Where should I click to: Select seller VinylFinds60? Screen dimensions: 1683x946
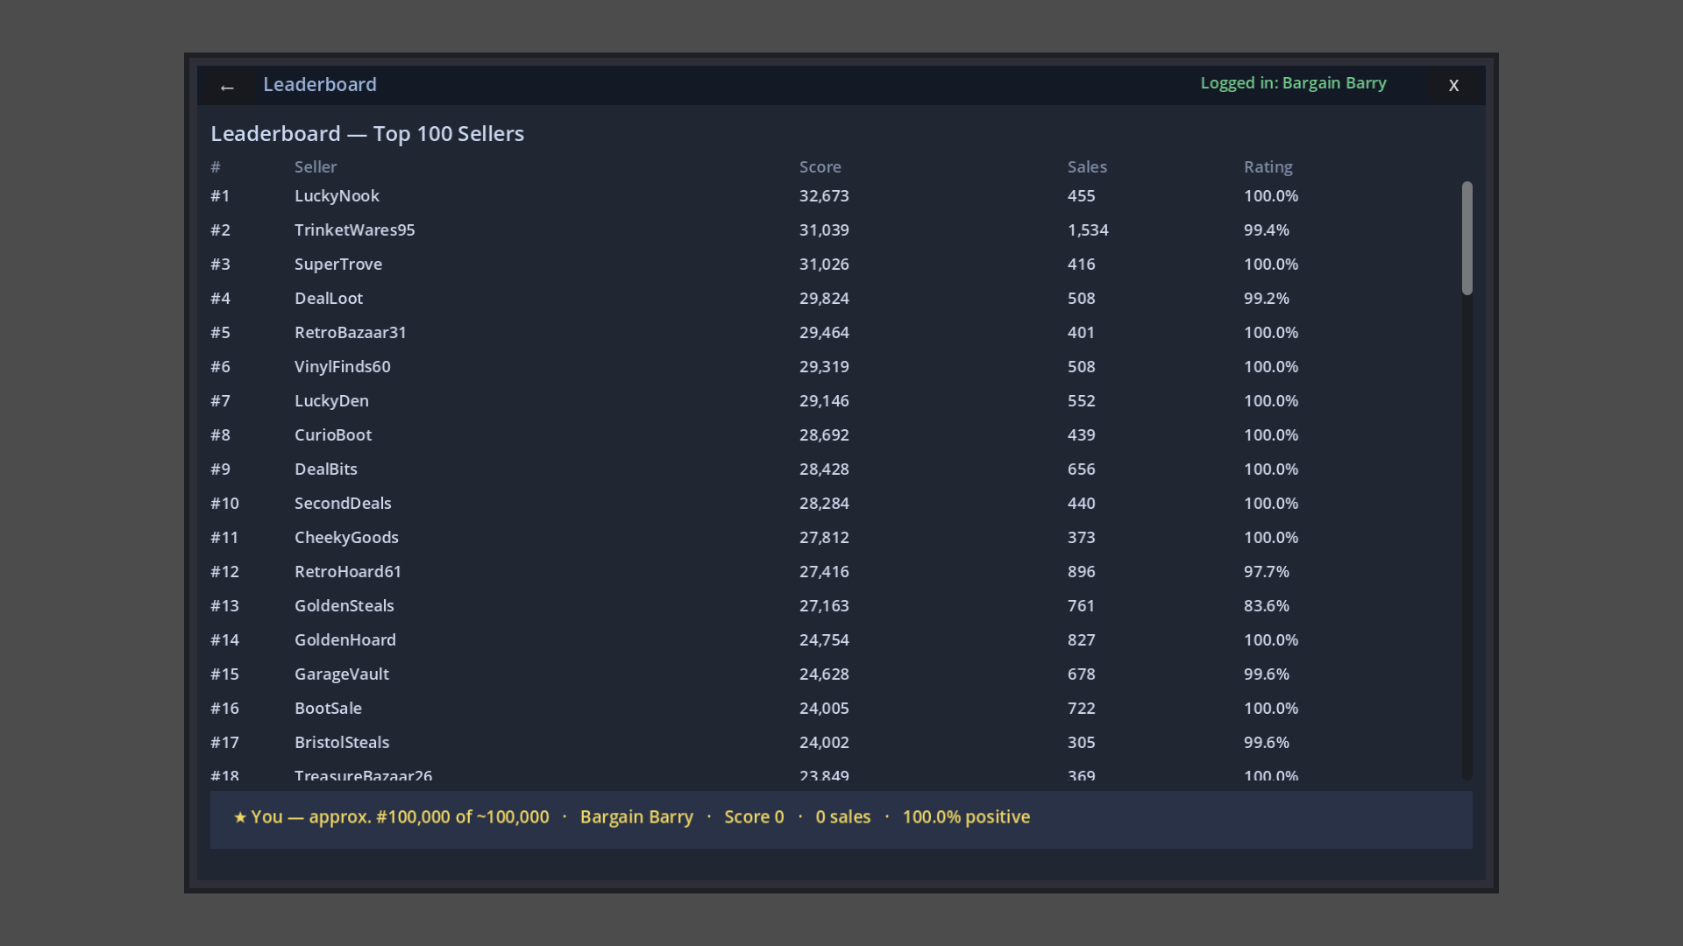pos(342,367)
